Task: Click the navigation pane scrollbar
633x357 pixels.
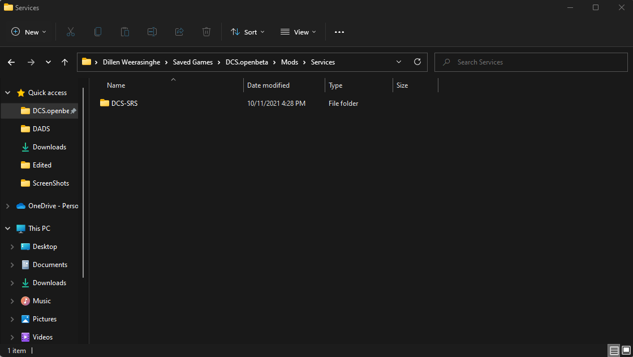Action: coord(83,183)
